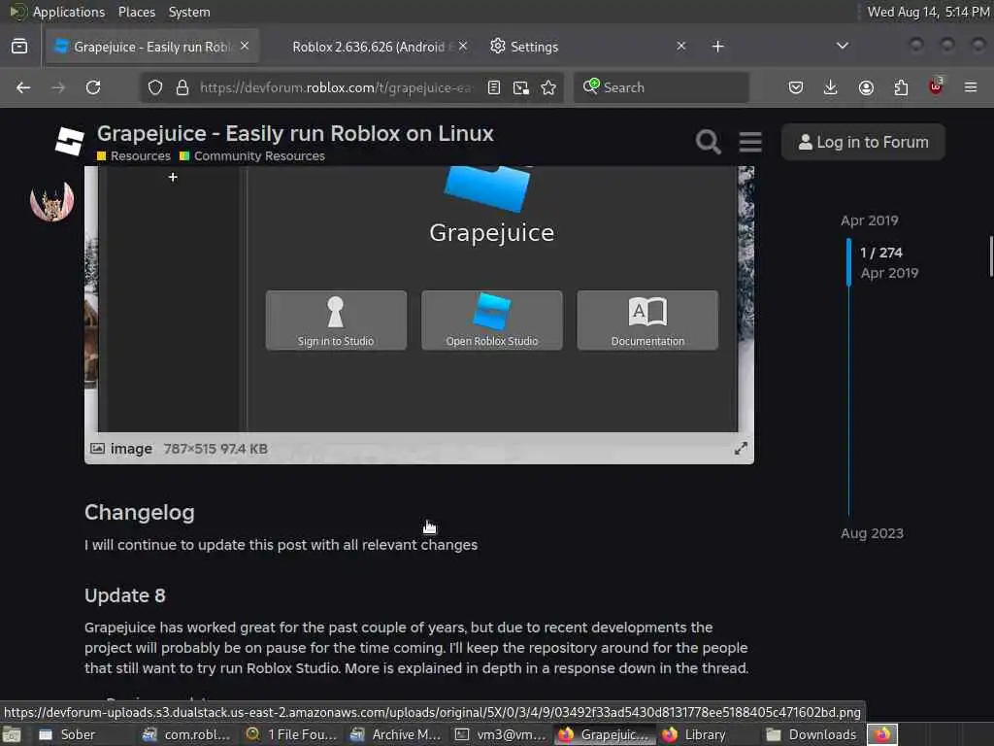994x746 pixels.
Task: List all tabs dropdown arrow
Action: point(843,46)
